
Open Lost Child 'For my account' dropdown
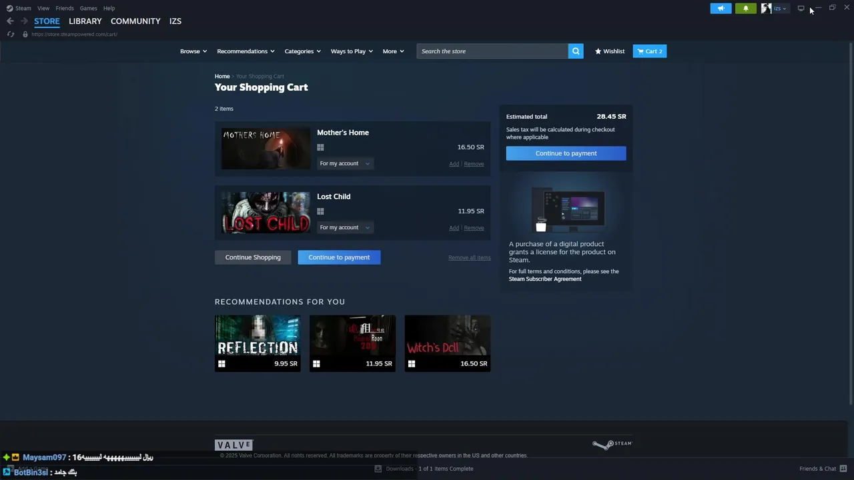pos(345,227)
